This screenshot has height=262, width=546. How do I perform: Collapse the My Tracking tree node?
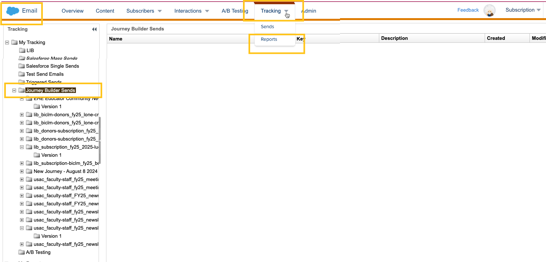(x=7, y=42)
